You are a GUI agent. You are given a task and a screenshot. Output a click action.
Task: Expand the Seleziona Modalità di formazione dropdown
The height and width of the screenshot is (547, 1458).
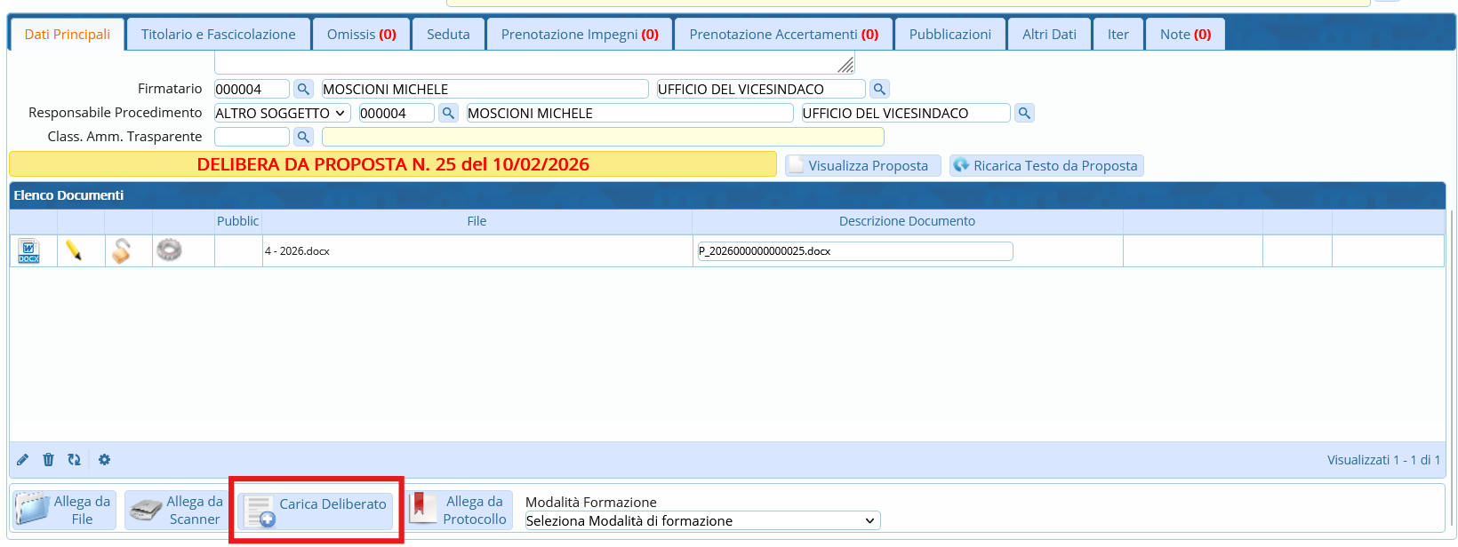701,521
